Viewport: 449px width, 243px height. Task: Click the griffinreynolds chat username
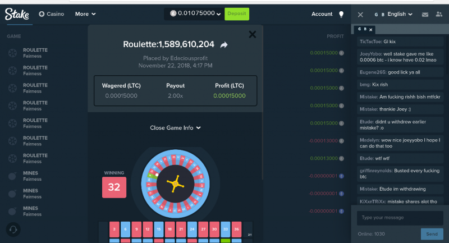point(376,171)
